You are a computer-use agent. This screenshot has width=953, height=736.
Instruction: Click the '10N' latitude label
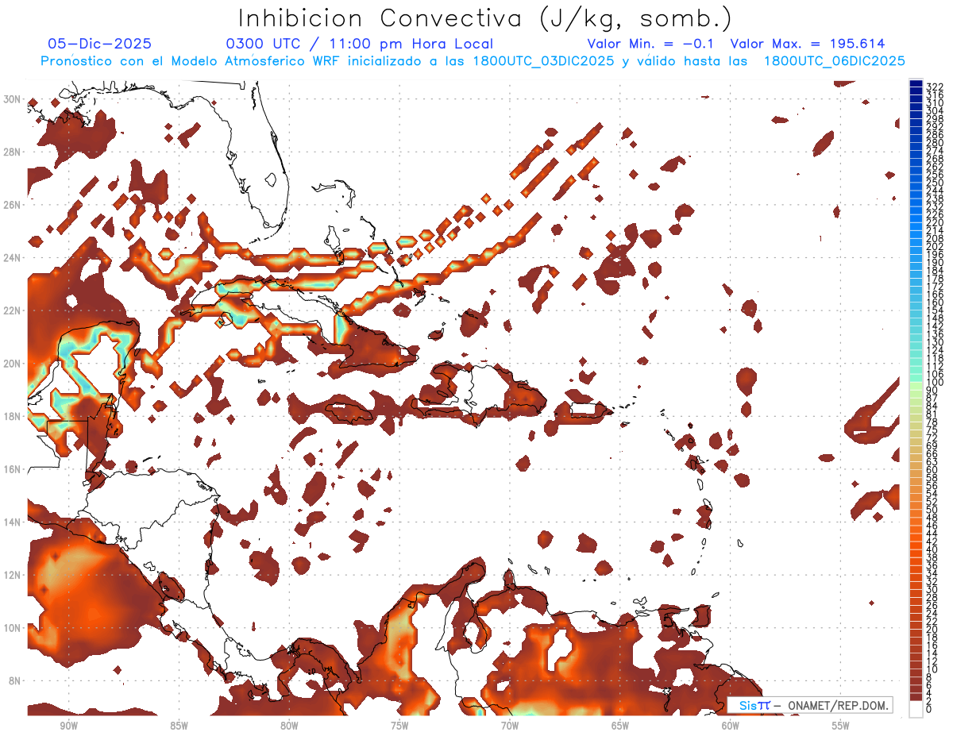click(12, 628)
